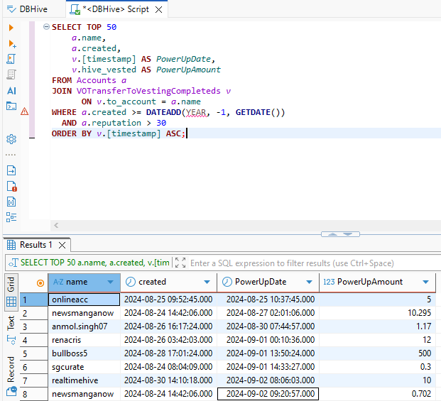Execute the statement in a new tab icon
Screen dimensions: 441x401
(x=12, y=43)
